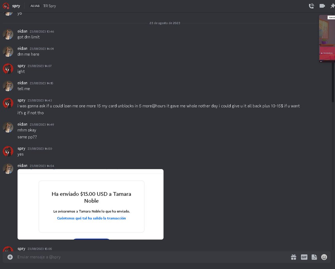Click the spry username at 15:05

(21, 249)
